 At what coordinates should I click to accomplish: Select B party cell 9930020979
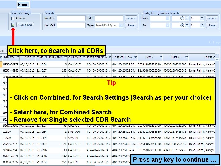click(11, 65)
